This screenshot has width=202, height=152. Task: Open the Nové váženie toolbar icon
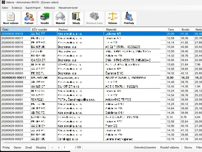coord(11,18)
